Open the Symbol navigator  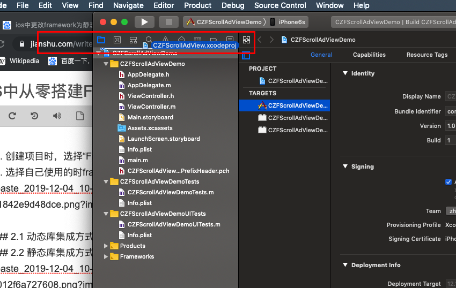[x=133, y=40]
